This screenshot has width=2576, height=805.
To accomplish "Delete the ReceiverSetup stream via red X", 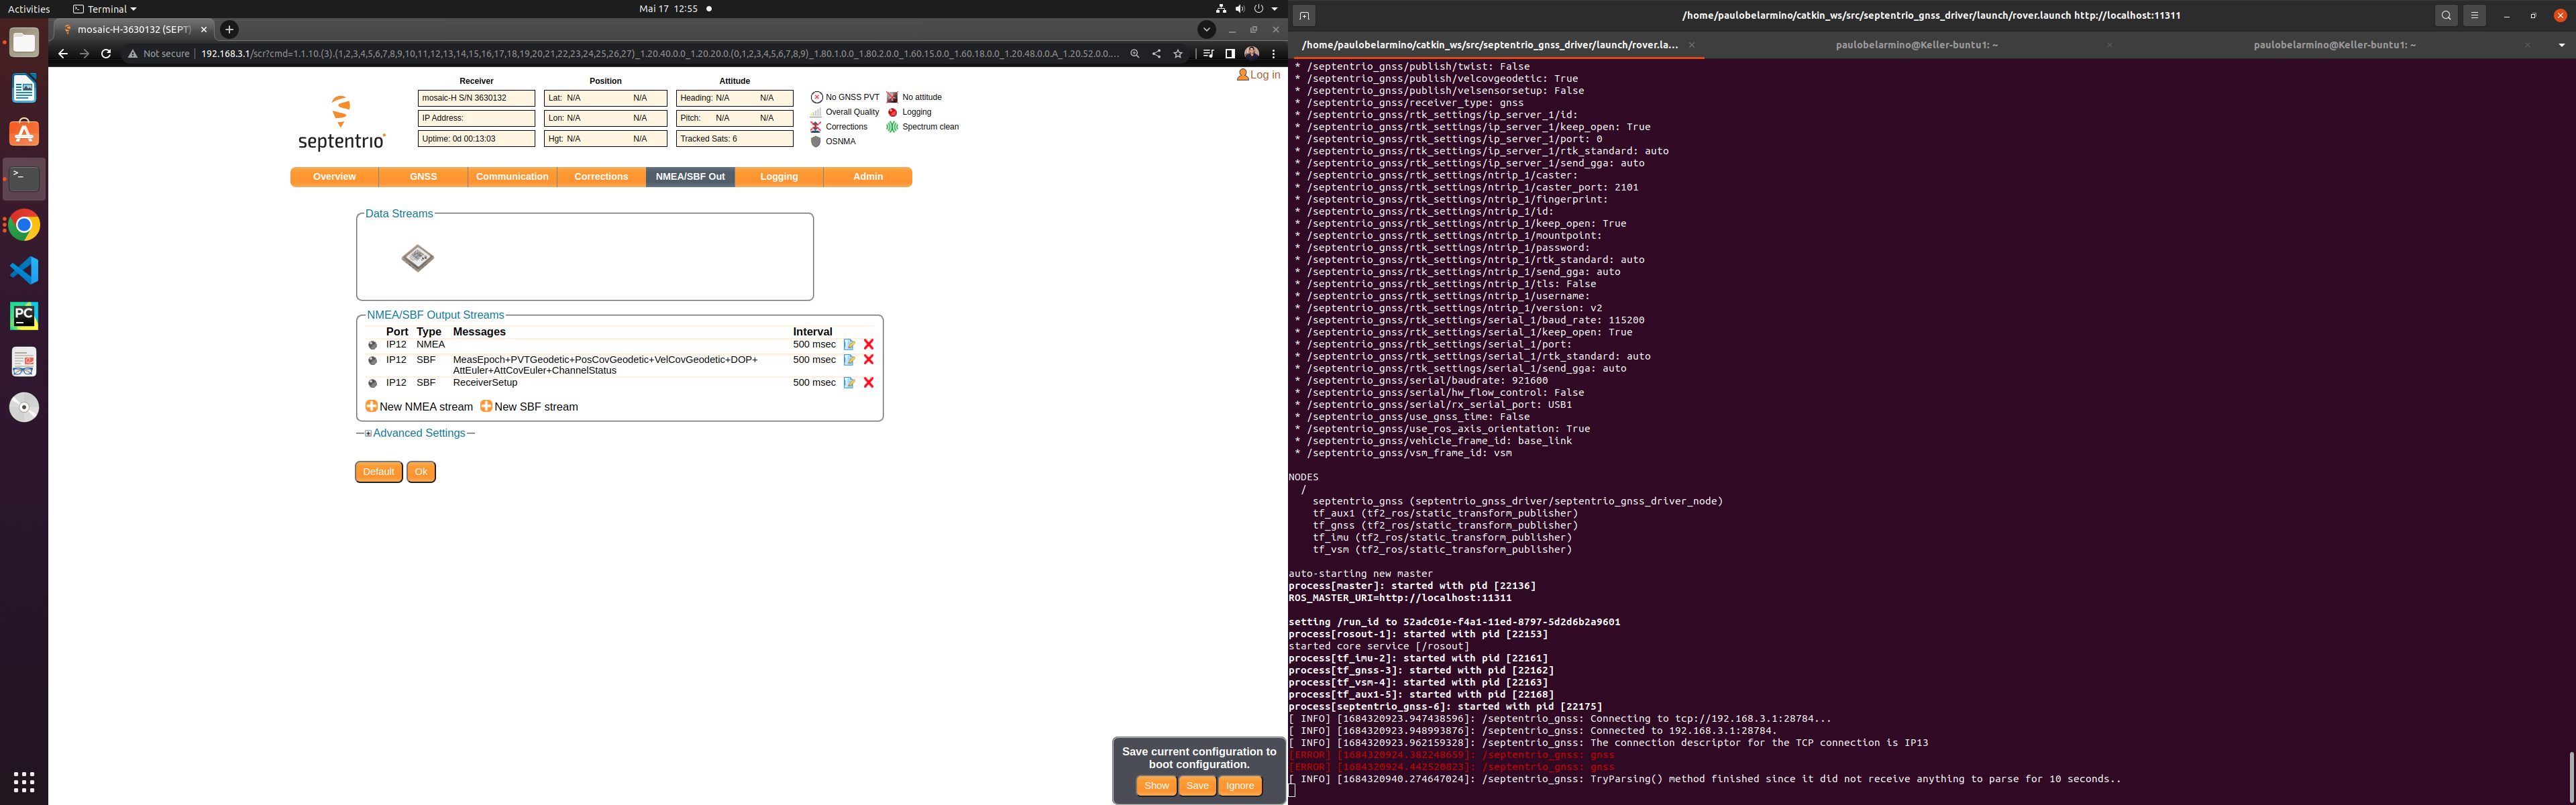I will [x=868, y=382].
